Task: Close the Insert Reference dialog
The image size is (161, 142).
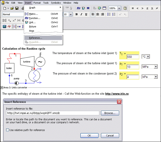Action: point(119,102)
